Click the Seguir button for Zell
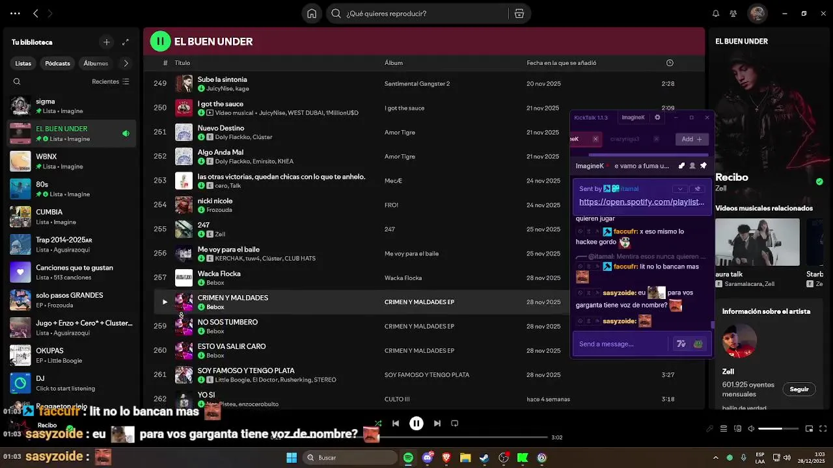The width and height of the screenshot is (833, 468). point(799,389)
